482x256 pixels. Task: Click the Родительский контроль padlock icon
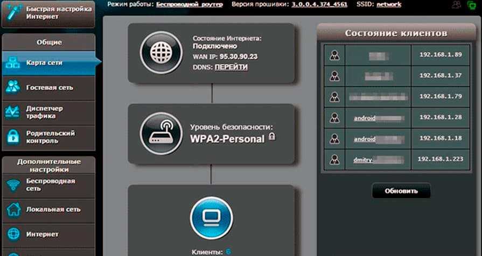click(x=13, y=137)
